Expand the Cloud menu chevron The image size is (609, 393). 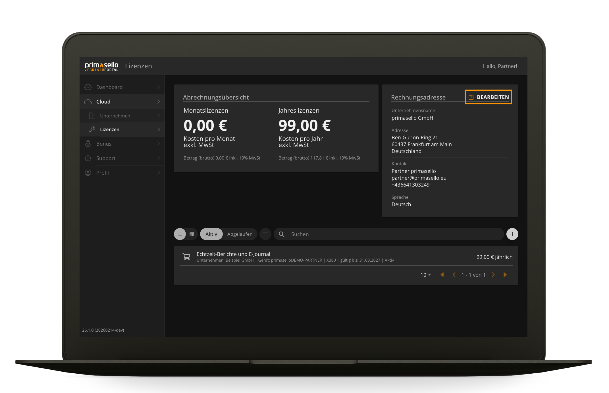coord(158,102)
